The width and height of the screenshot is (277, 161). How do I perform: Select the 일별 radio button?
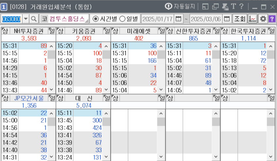(x=122, y=19)
